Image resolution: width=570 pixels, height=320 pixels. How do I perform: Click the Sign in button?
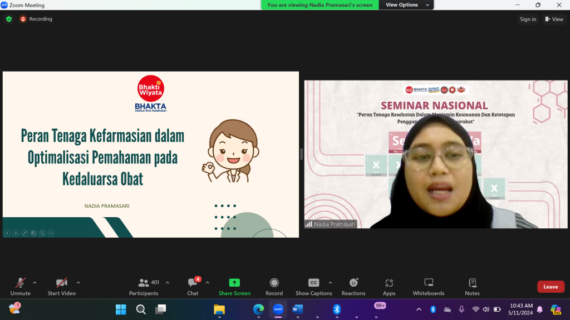[528, 19]
